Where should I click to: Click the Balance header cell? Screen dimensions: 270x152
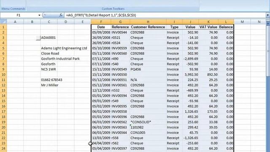tap(226, 27)
